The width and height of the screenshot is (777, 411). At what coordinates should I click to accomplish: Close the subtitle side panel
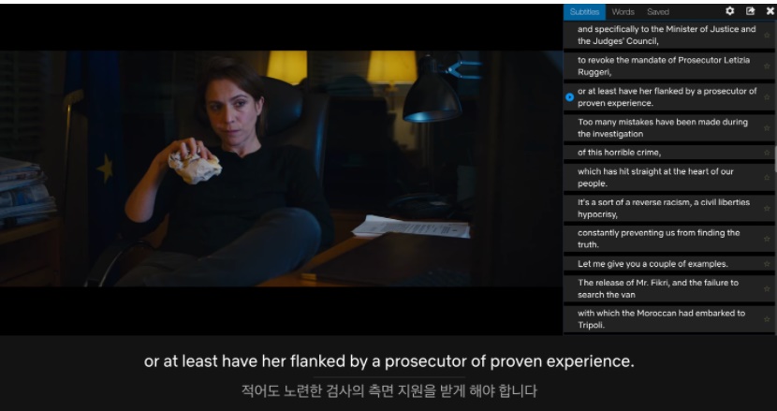770,11
